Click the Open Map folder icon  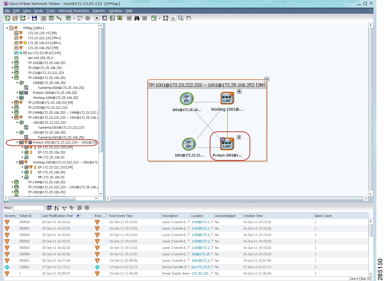15,18
